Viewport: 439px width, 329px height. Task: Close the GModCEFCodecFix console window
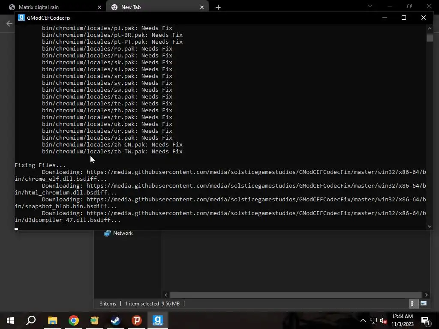pos(423,18)
